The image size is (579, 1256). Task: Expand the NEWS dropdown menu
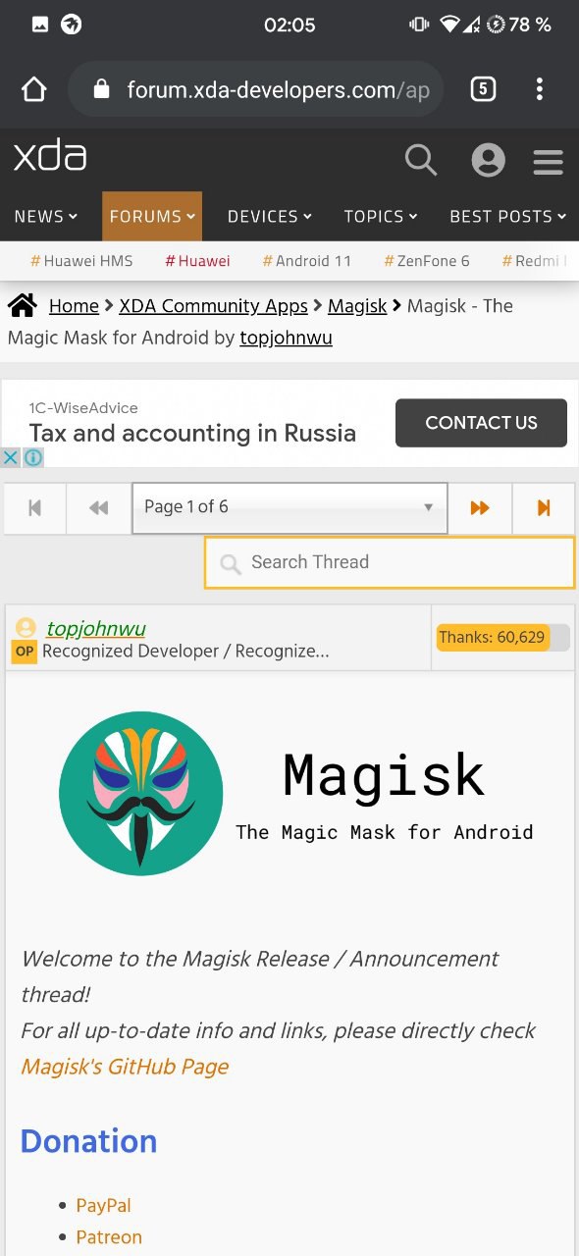46,216
